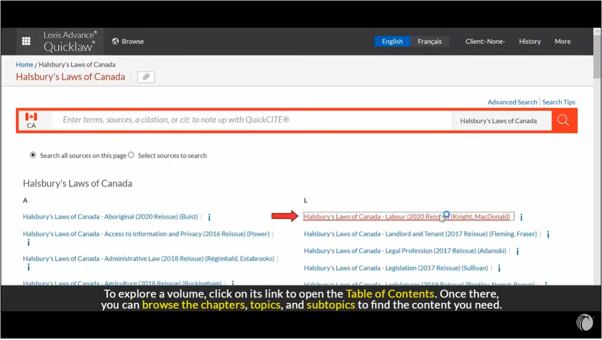Click info icon beside Labour volume
602x340 pixels.
(x=521, y=217)
